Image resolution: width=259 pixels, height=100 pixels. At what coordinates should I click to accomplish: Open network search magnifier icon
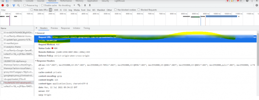point(18,5)
